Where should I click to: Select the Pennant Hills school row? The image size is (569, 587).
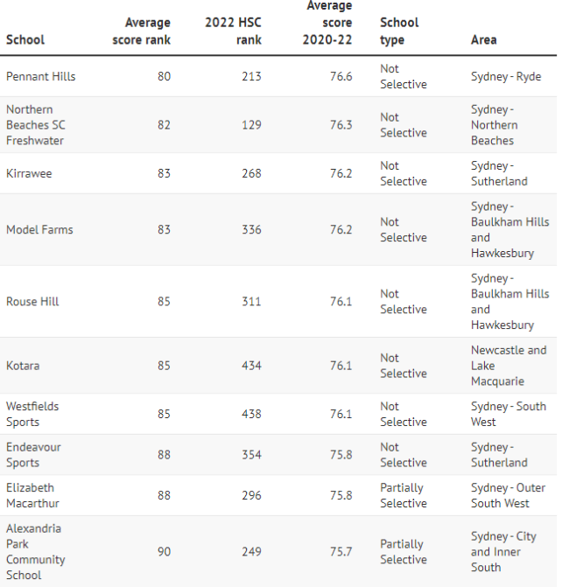tap(41, 76)
